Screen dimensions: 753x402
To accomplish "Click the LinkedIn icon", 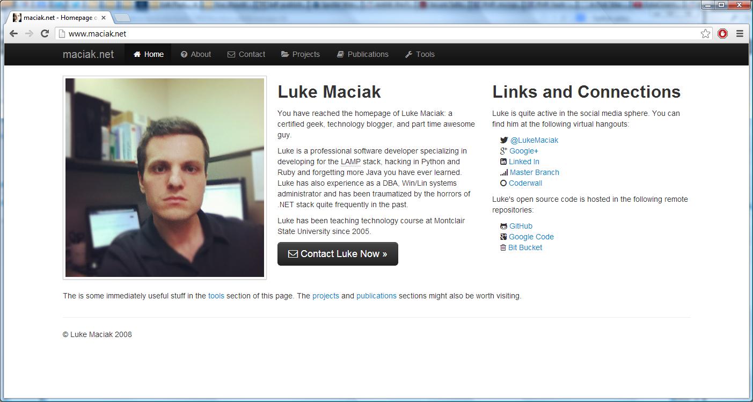I will (503, 162).
